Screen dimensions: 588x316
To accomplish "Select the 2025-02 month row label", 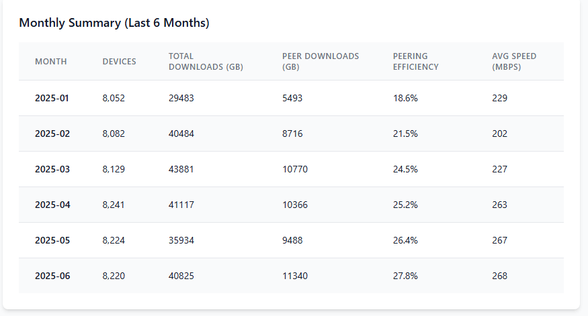I will point(52,134).
